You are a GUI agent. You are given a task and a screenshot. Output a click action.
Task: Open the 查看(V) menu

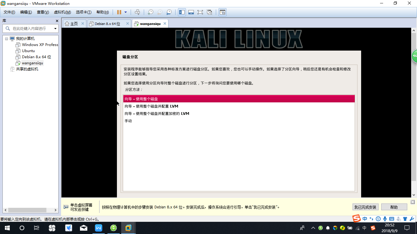[x=43, y=12]
